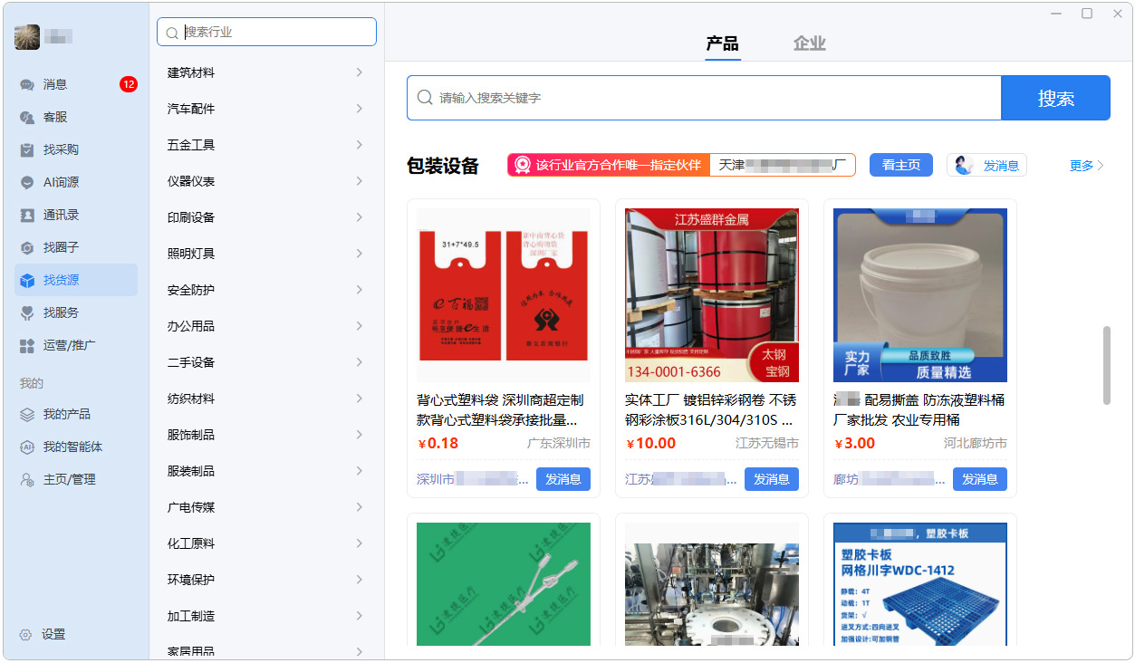Screen dimensions: 1135x663
Task: Click the 12 unread badge on 消息
Action: [x=129, y=84]
